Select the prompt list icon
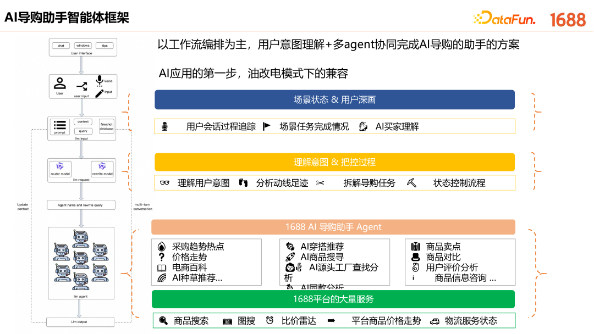 coord(59,125)
